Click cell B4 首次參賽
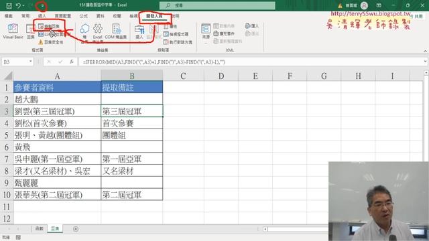The height and width of the screenshot is (241, 429). tap(132, 123)
